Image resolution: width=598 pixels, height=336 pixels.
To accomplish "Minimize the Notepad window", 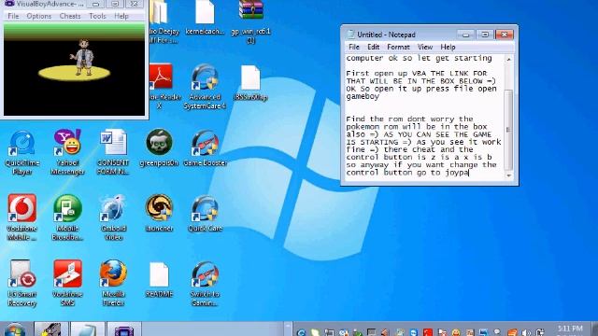I will click(x=465, y=35).
